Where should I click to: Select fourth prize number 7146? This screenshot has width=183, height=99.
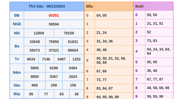click(46, 59)
